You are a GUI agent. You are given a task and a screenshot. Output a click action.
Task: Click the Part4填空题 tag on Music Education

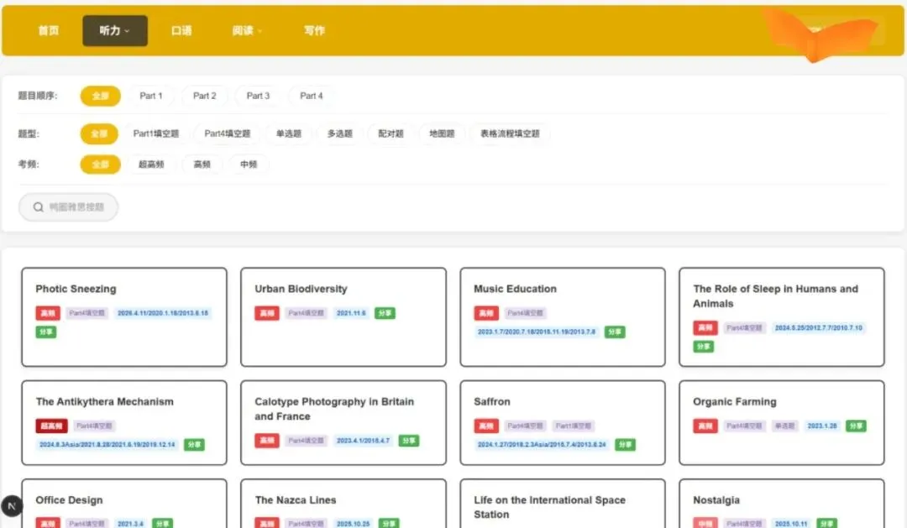point(525,313)
